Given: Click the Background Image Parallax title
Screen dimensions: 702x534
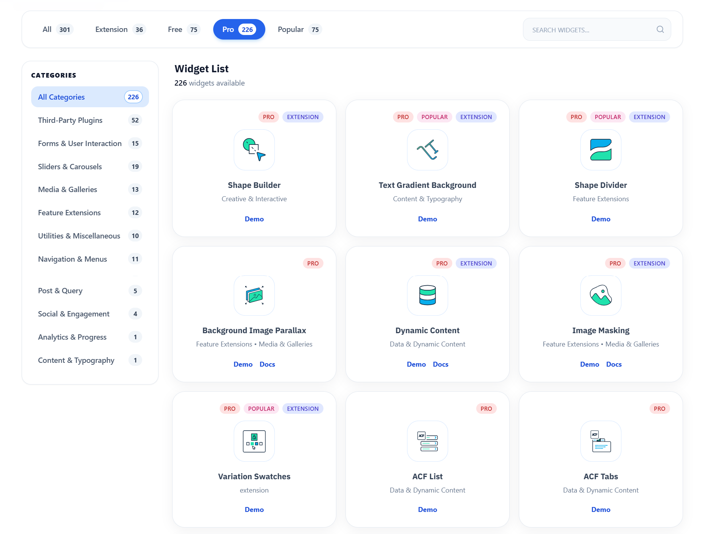Looking at the screenshot, I should click(254, 331).
